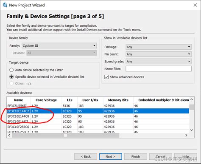The image size is (201, 164).
Task: Open the Family dropdown showing Cyclone III
Action: 59,46
